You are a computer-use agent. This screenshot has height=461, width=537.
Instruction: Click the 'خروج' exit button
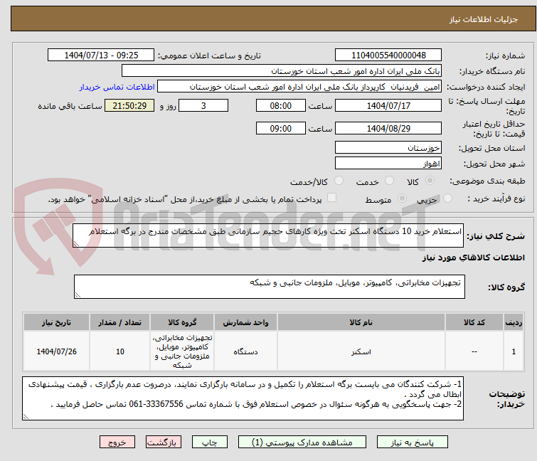coord(117,442)
